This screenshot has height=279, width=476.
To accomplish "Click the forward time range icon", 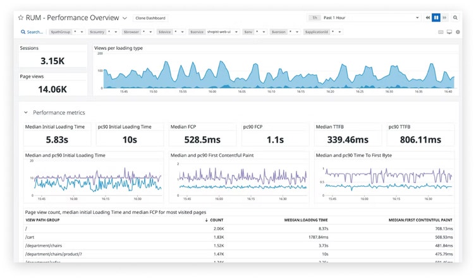I will click(444, 18).
